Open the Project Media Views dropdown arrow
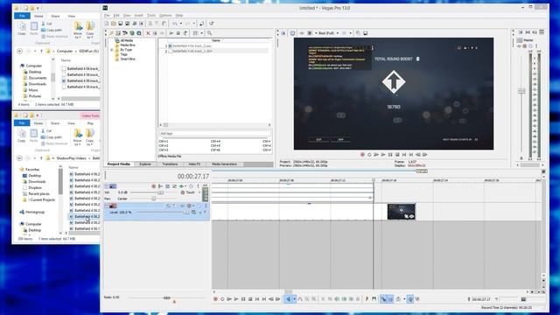Viewport: 560px width, 315px height. (x=201, y=33)
